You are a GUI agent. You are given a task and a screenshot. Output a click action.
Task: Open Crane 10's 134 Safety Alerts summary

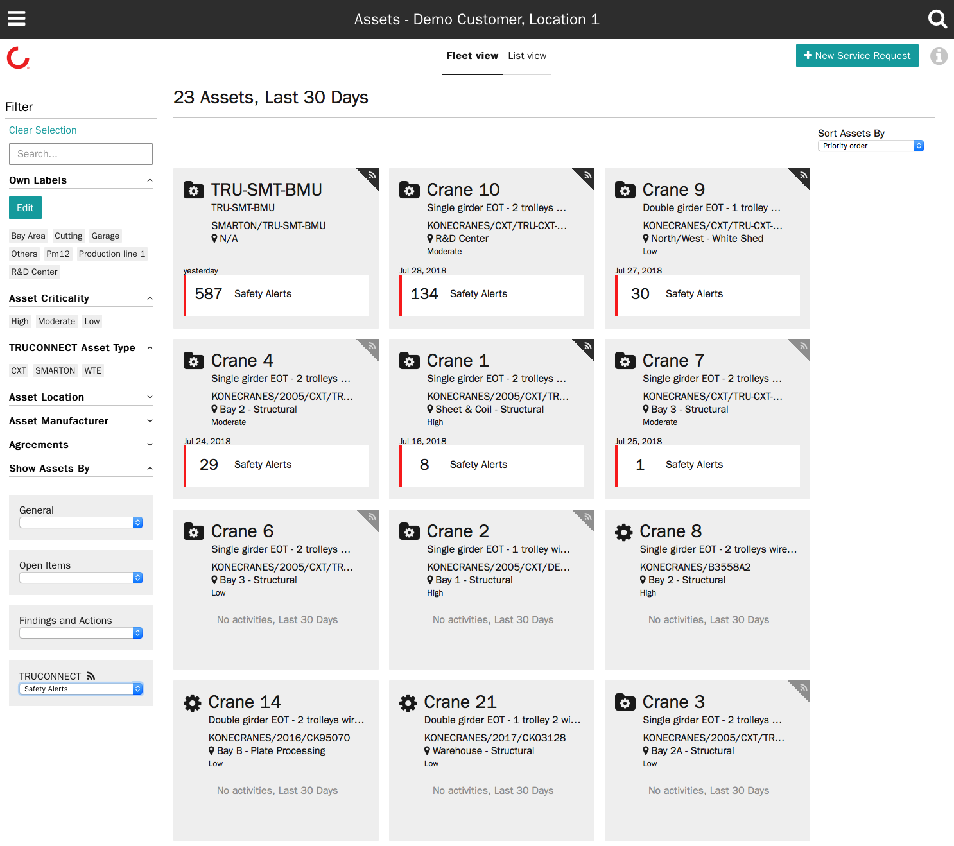click(492, 294)
